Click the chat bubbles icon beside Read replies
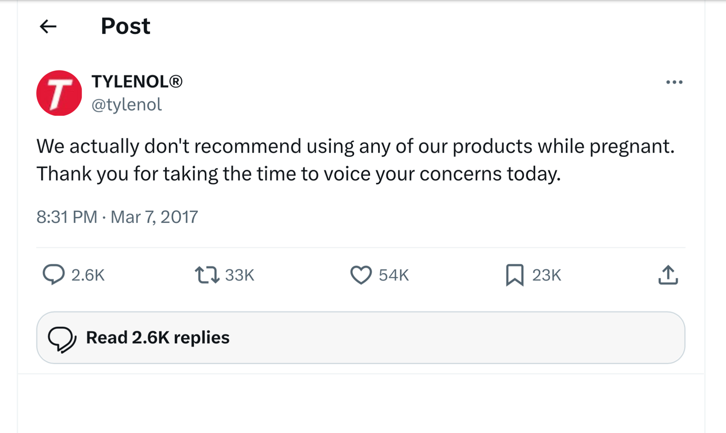The height and width of the screenshot is (433, 726). point(62,339)
